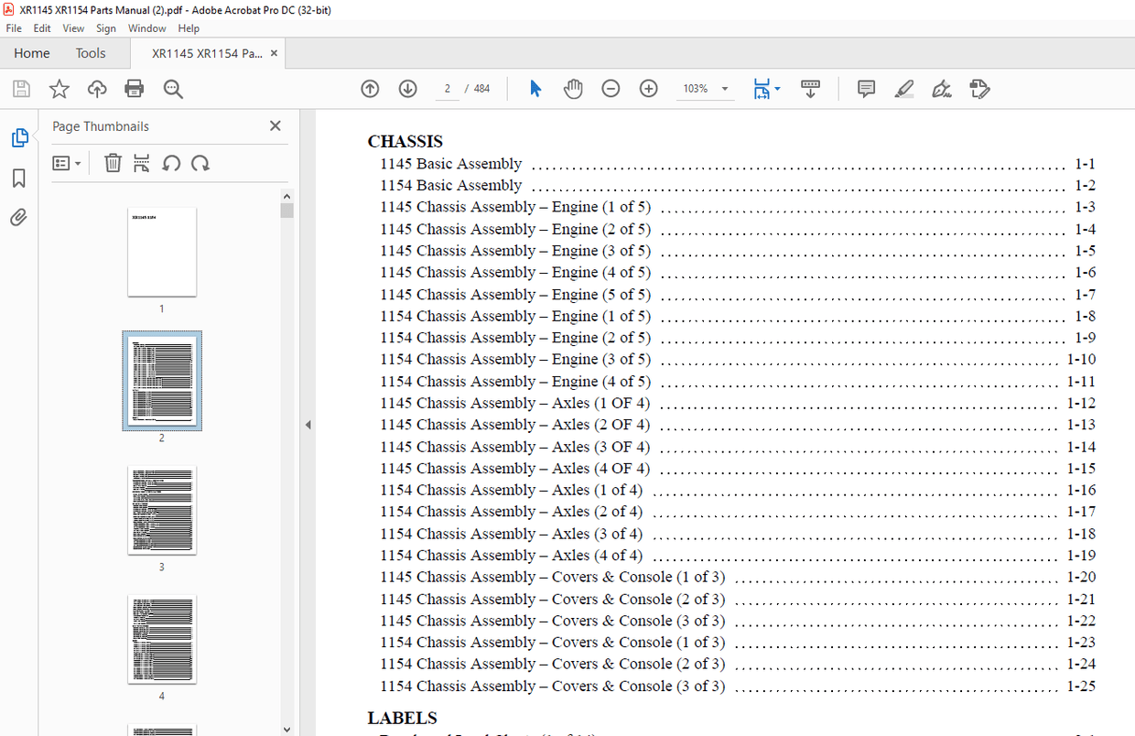Switch to the Tools tab
Screen dimensions: 1135x736
click(91, 53)
